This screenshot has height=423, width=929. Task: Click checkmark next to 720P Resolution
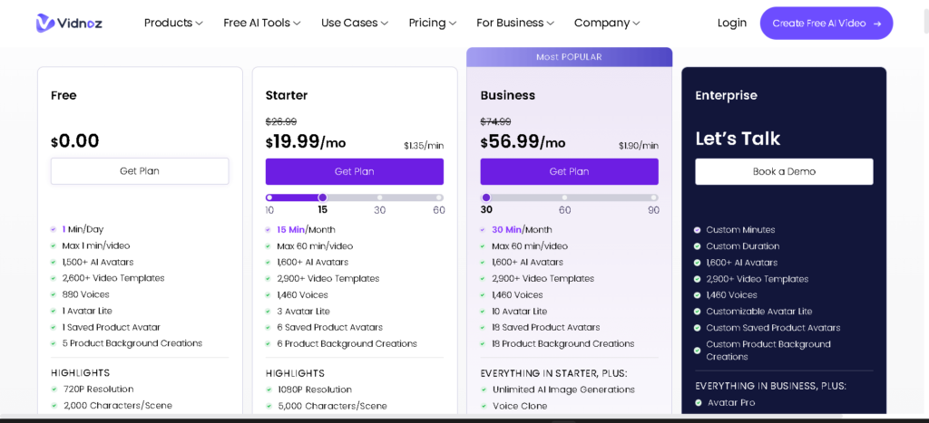[54, 389]
